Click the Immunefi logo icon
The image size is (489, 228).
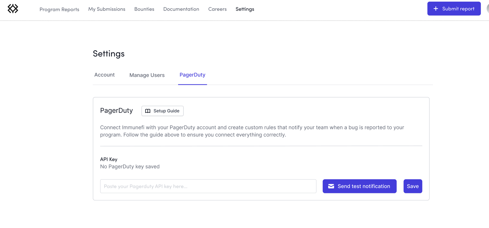13,9
